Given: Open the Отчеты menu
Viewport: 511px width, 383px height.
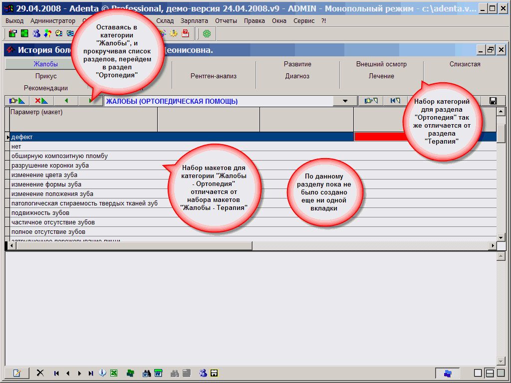Looking at the screenshot, I should [x=226, y=20].
